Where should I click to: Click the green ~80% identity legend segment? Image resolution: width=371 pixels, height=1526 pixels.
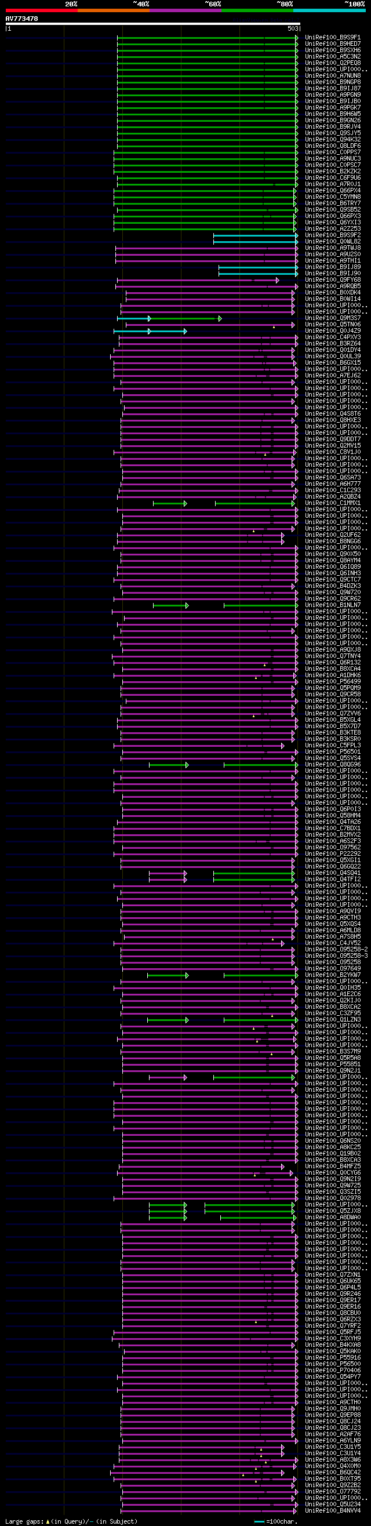pos(257,10)
